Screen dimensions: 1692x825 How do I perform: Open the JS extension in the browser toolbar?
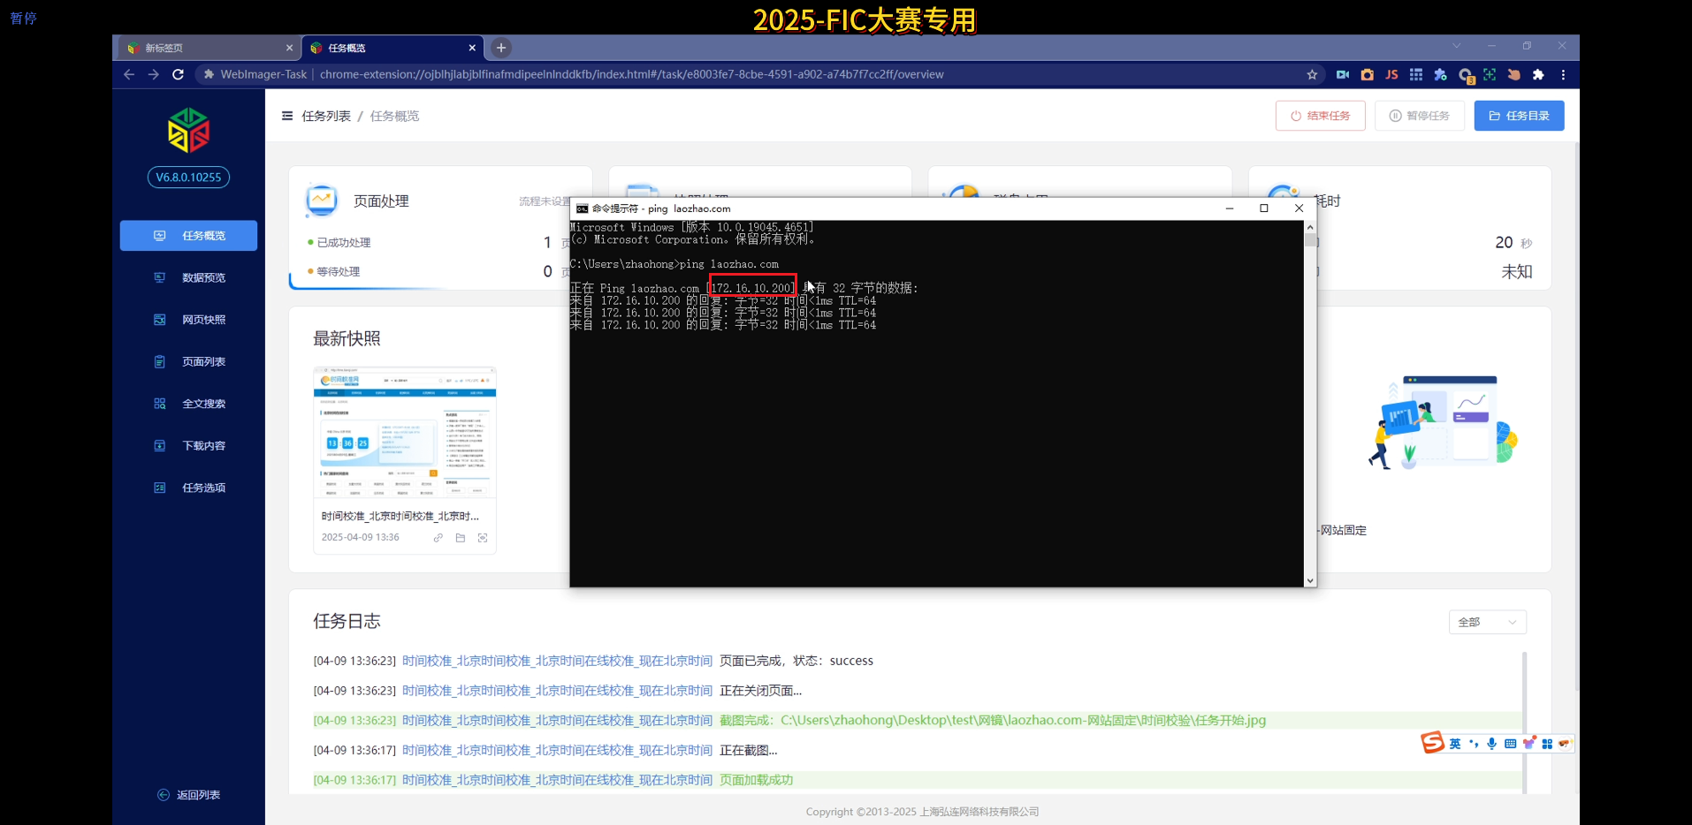pos(1391,75)
